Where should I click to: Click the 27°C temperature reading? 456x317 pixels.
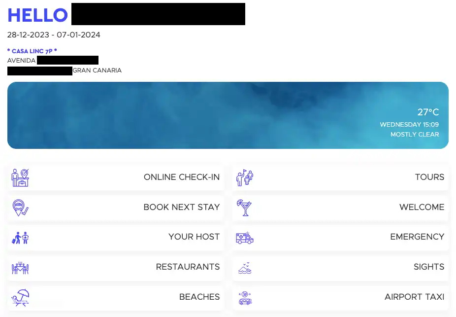(428, 112)
